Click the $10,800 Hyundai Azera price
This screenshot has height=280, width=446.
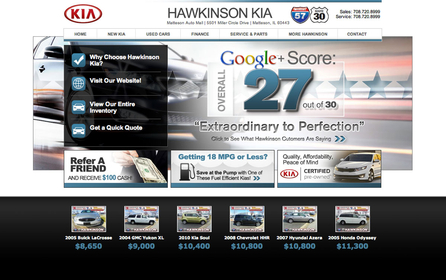coord(300,246)
